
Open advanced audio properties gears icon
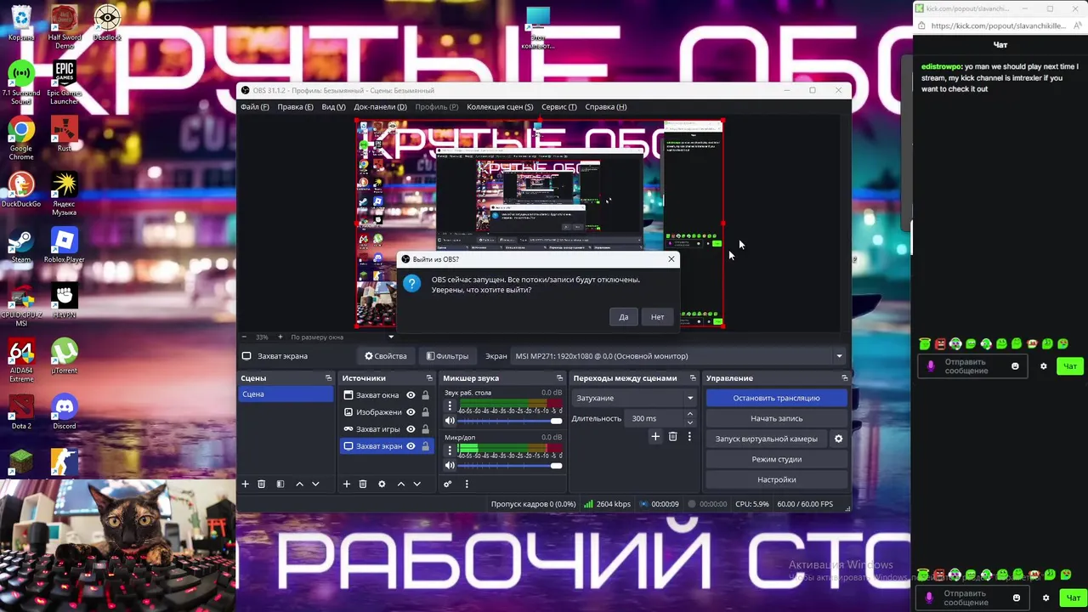point(447,484)
